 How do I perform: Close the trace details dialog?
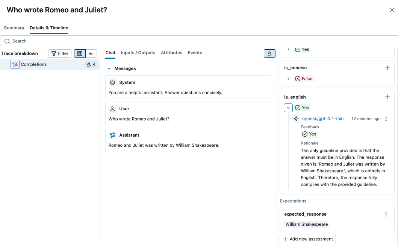(x=392, y=10)
